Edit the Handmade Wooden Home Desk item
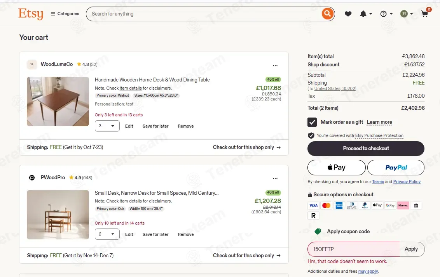The height and width of the screenshot is (277, 440). pyautogui.click(x=129, y=126)
